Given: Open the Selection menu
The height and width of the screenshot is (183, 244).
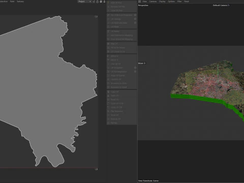Looking at the screenshot, I should [x=4, y=2].
